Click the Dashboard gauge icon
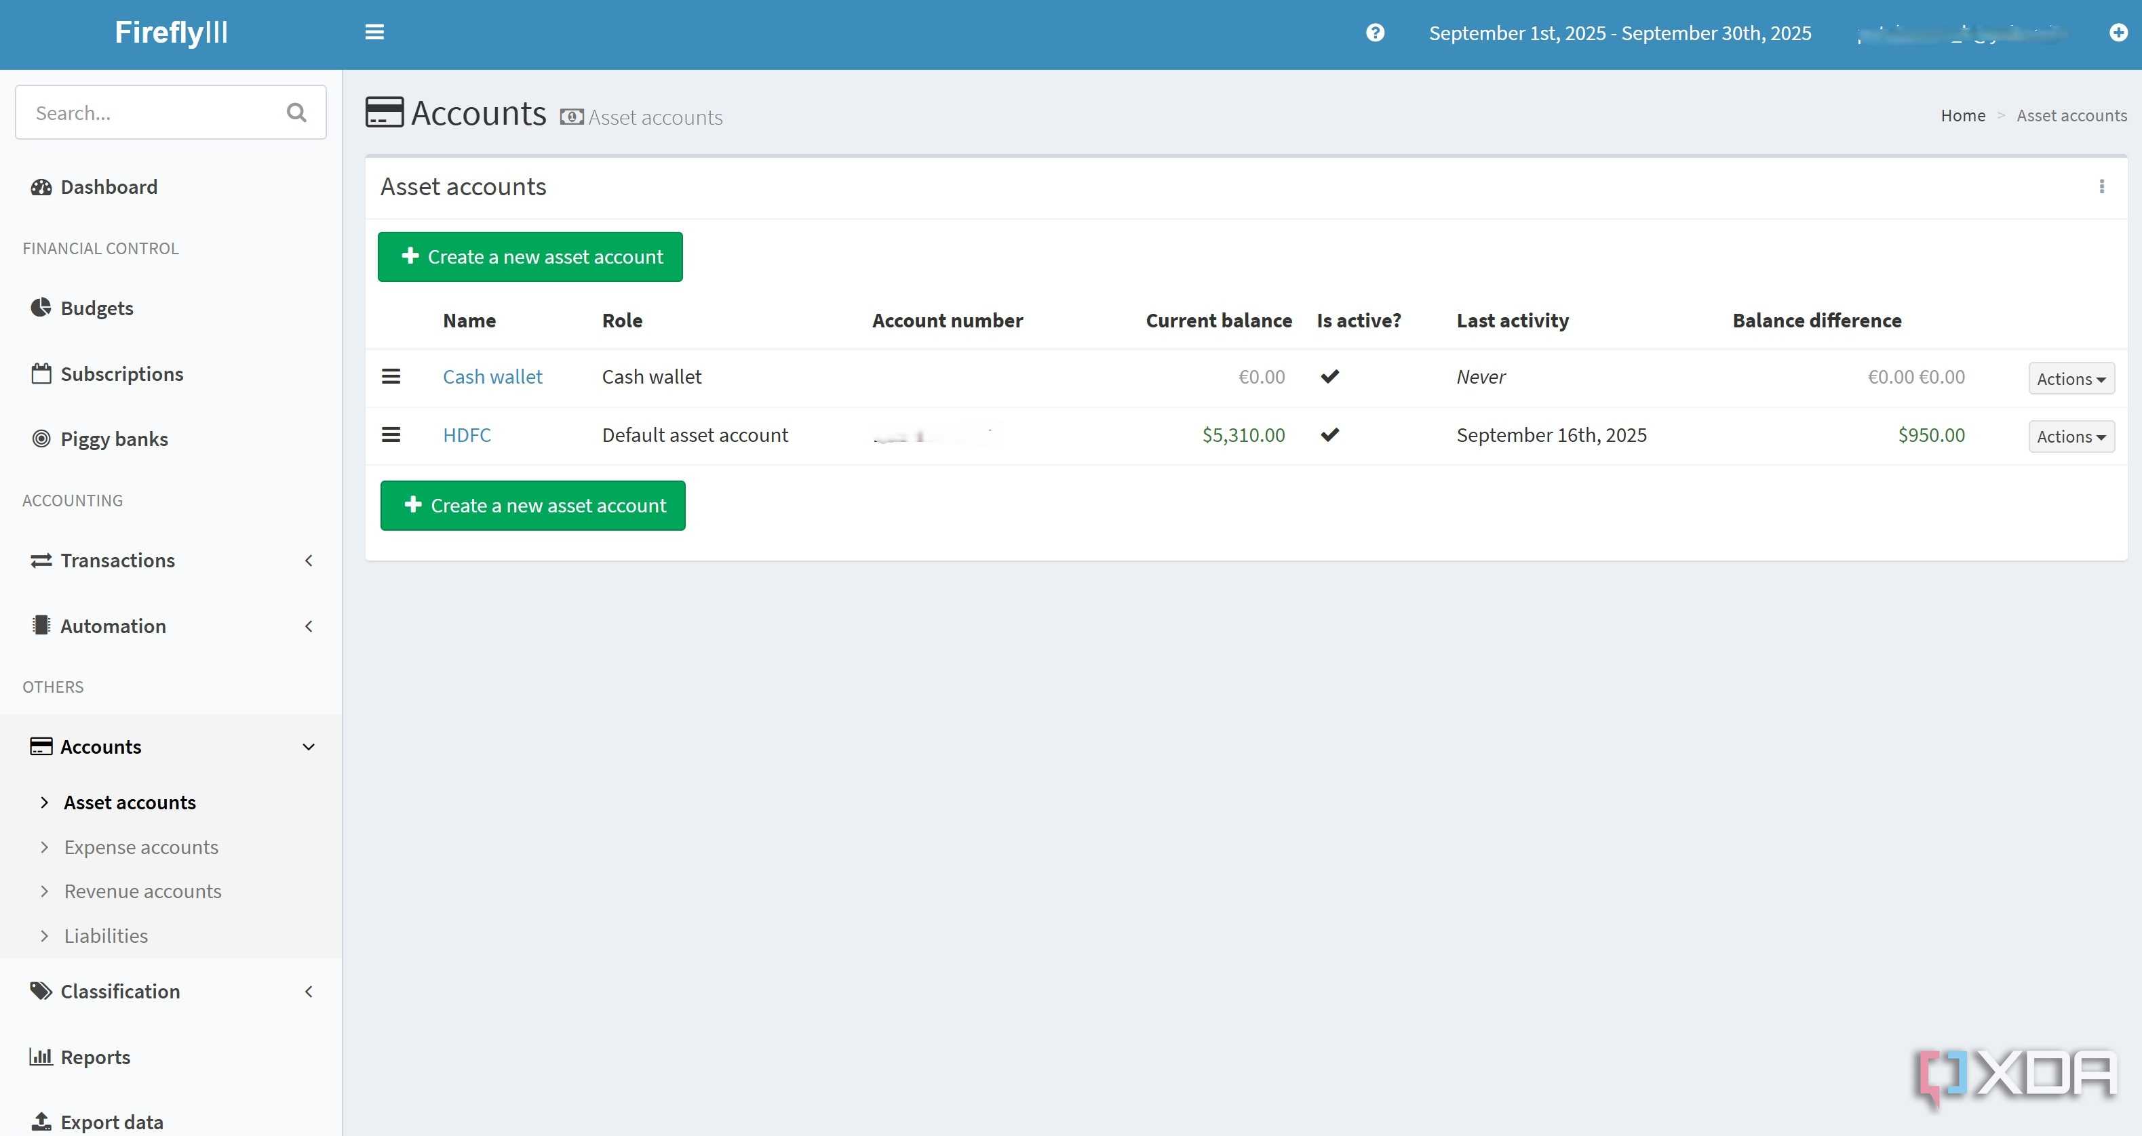This screenshot has height=1136, width=2142. (x=41, y=187)
